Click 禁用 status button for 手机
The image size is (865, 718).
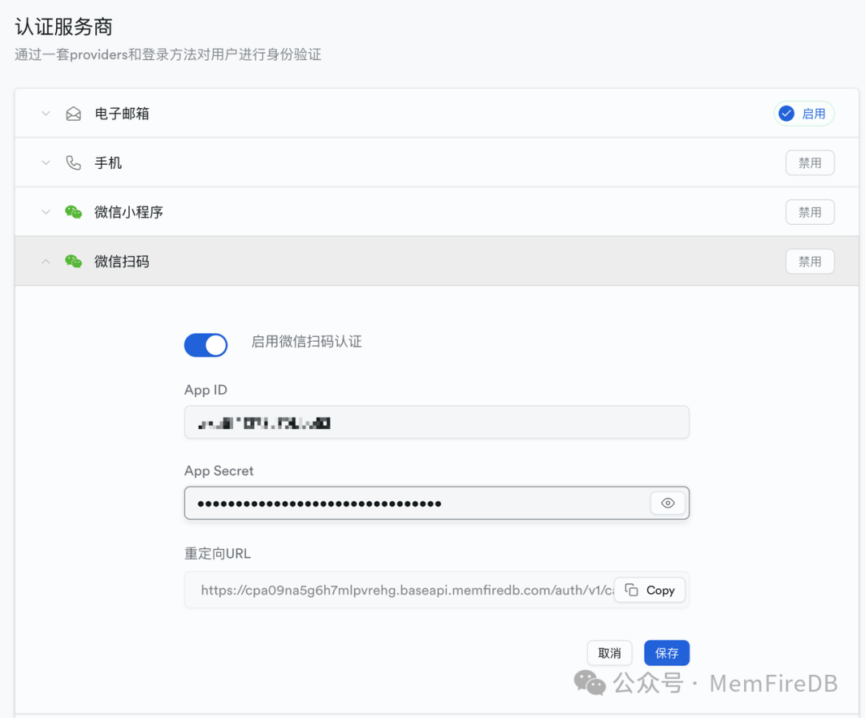[810, 162]
